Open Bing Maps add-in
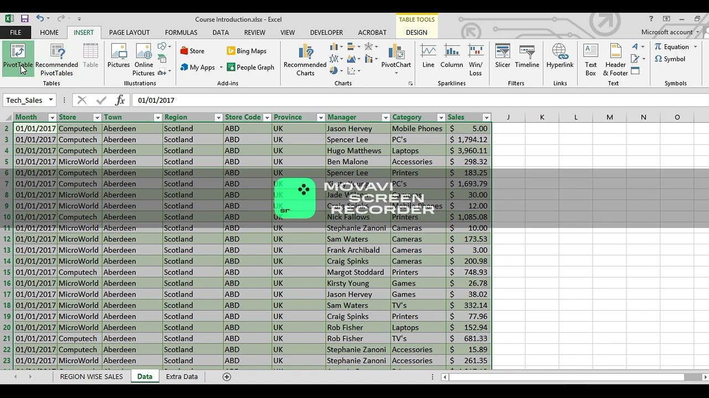Image resolution: width=709 pixels, height=398 pixels. click(246, 51)
